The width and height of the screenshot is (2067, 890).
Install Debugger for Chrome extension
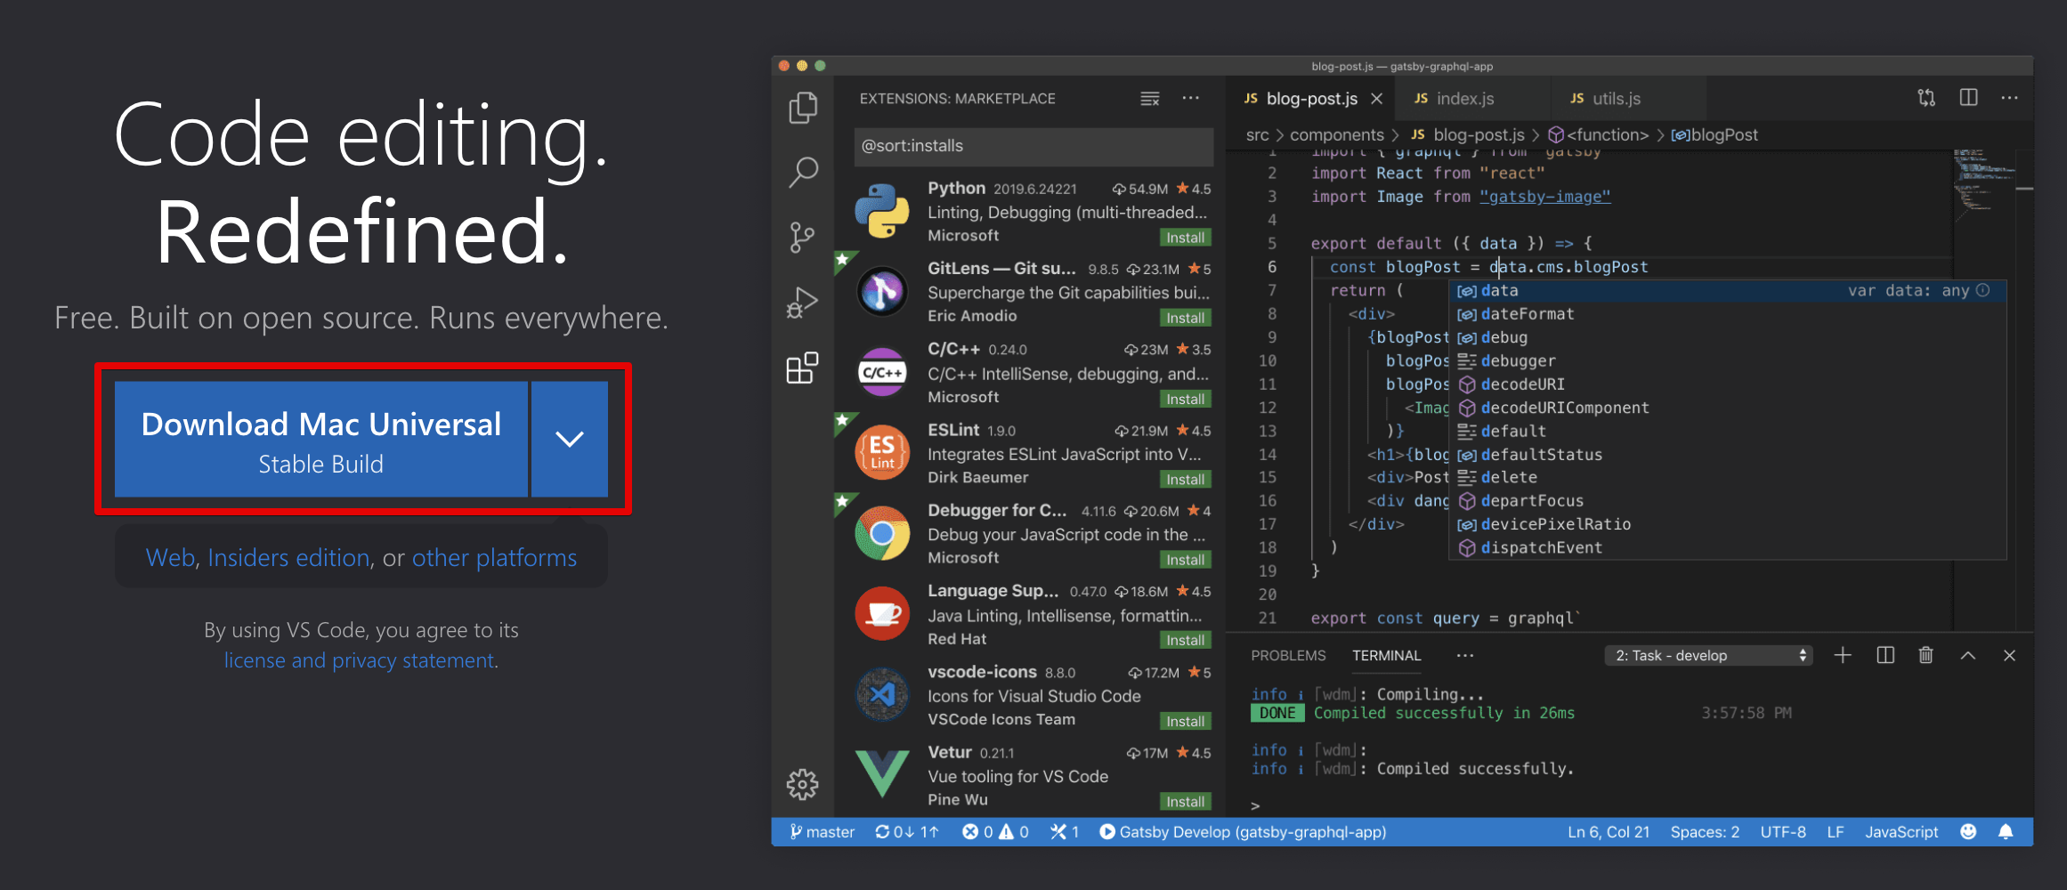[x=1185, y=560]
